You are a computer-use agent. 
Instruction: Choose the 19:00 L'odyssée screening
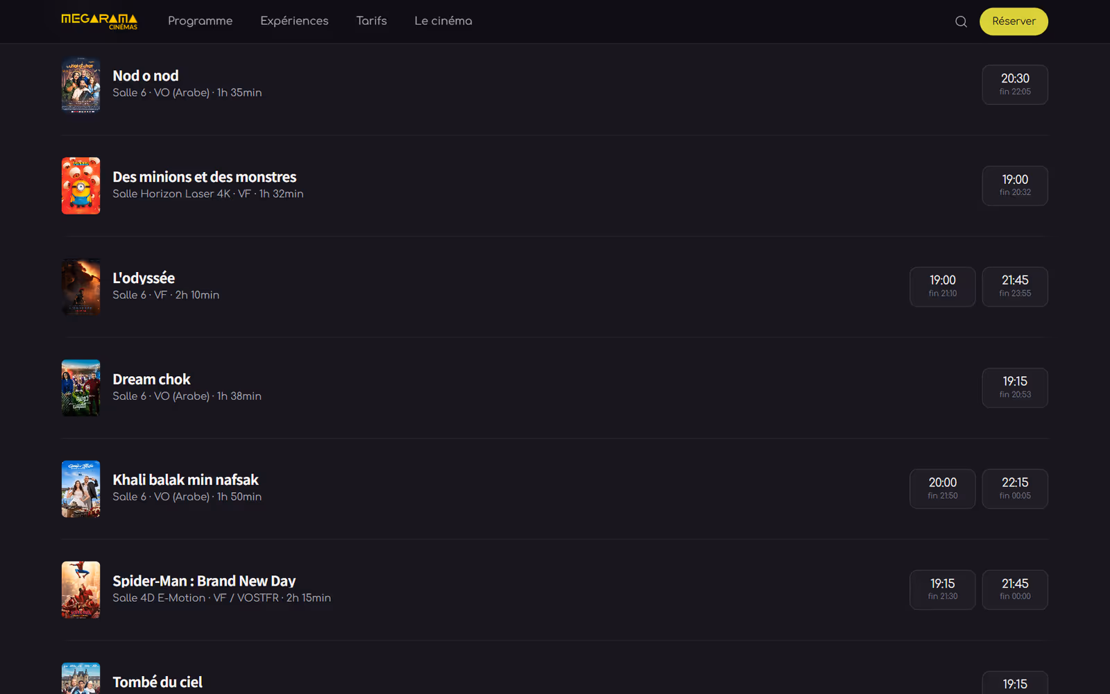coord(943,287)
